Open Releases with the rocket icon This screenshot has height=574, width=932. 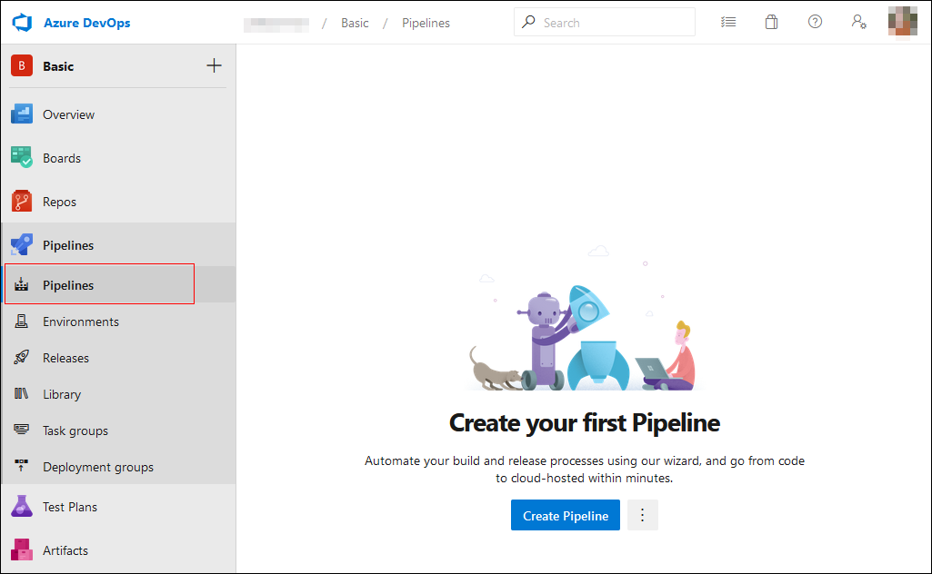click(x=65, y=358)
